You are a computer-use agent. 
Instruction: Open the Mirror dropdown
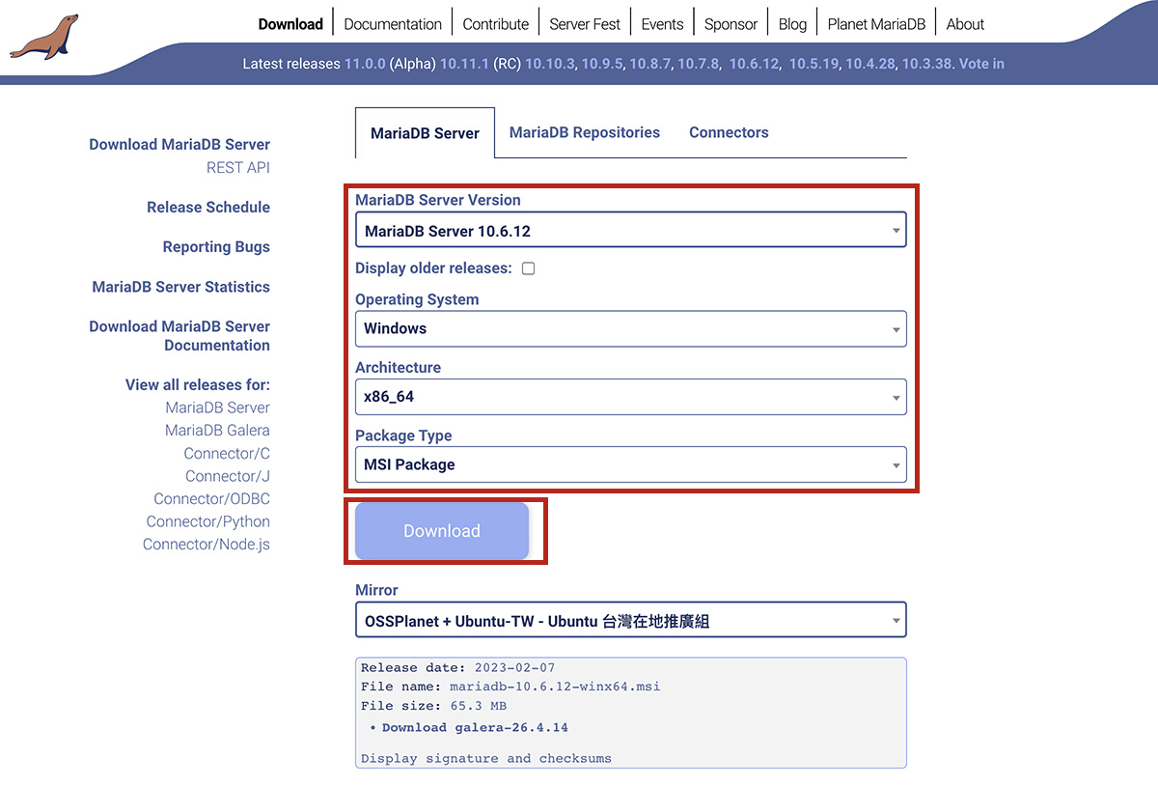(x=631, y=621)
